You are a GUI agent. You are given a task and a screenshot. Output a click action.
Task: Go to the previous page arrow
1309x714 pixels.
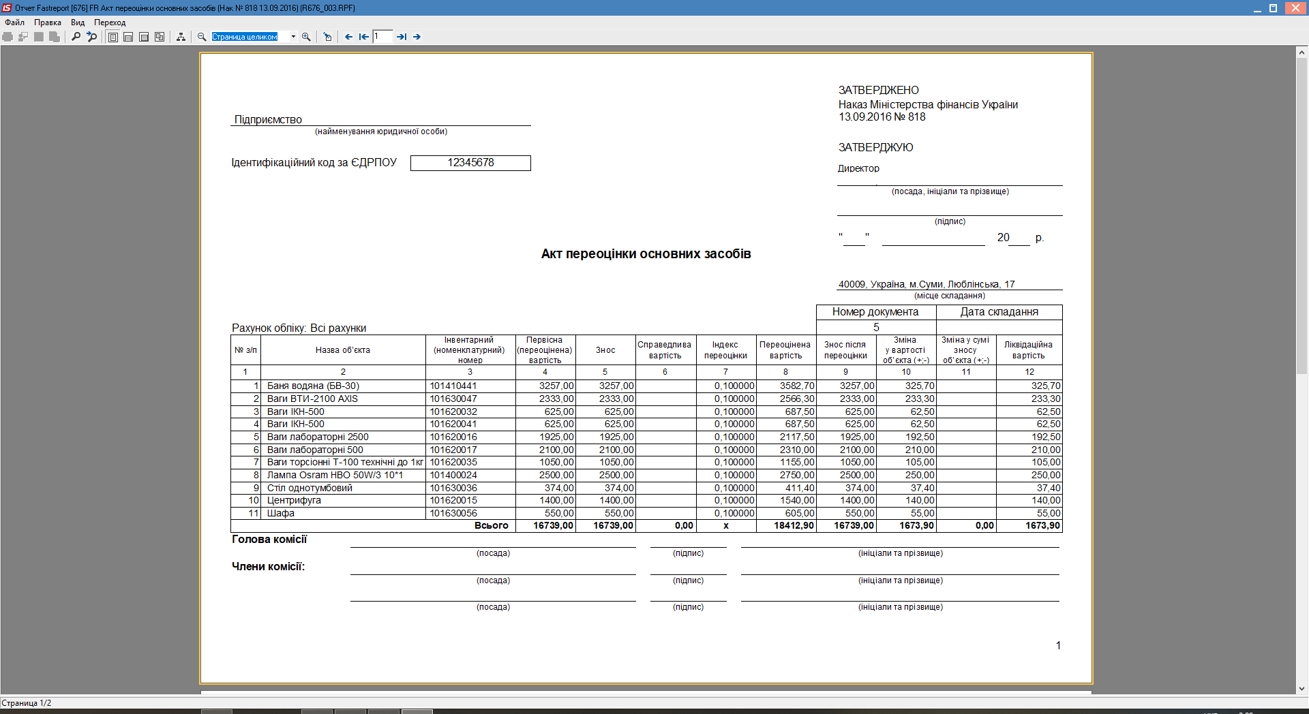click(348, 37)
